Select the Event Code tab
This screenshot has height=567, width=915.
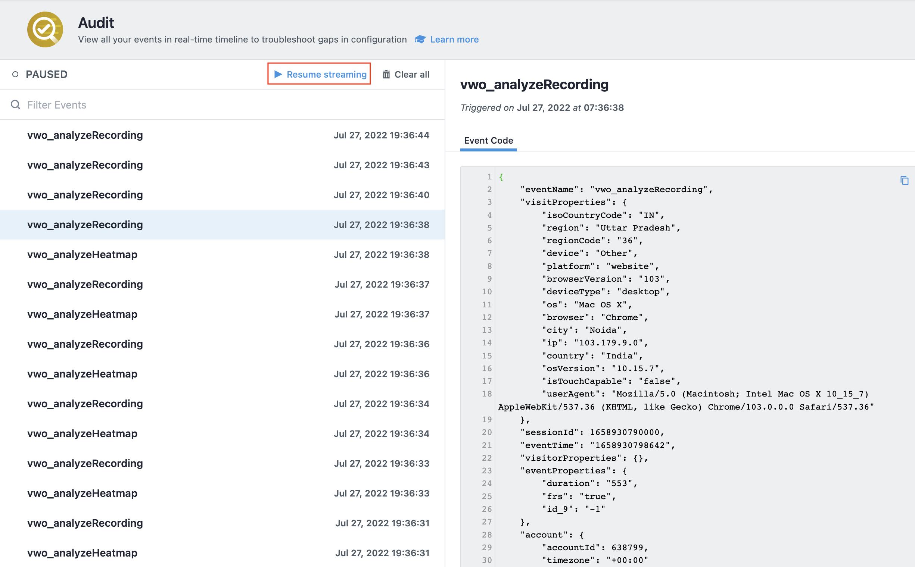pos(488,140)
